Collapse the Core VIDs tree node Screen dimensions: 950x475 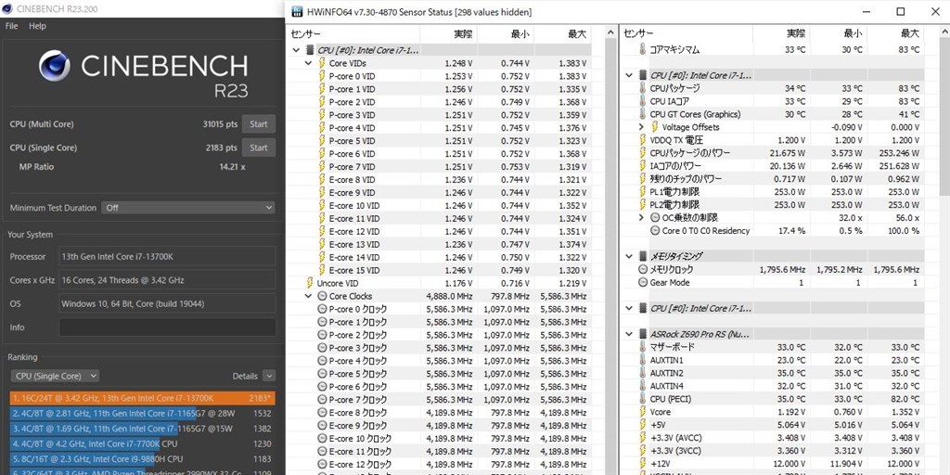click(x=309, y=63)
